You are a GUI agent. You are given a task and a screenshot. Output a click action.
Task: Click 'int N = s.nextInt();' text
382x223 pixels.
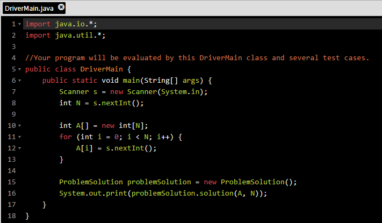(x=102, y=103)
